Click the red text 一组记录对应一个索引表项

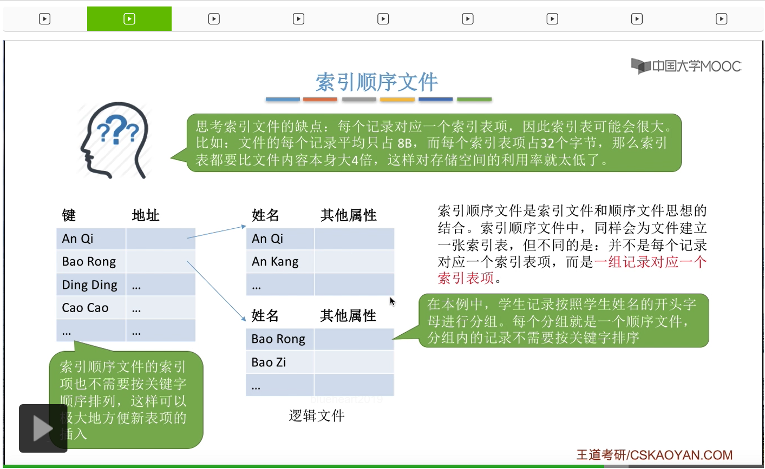(x=572, y=270)
